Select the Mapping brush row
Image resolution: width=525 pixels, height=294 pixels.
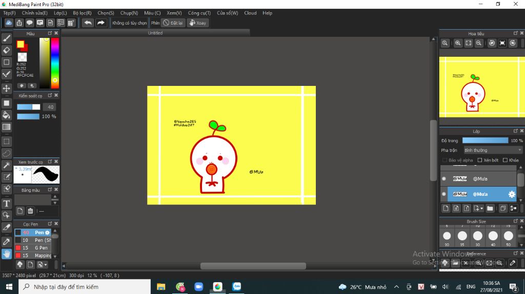click(33, 256)
